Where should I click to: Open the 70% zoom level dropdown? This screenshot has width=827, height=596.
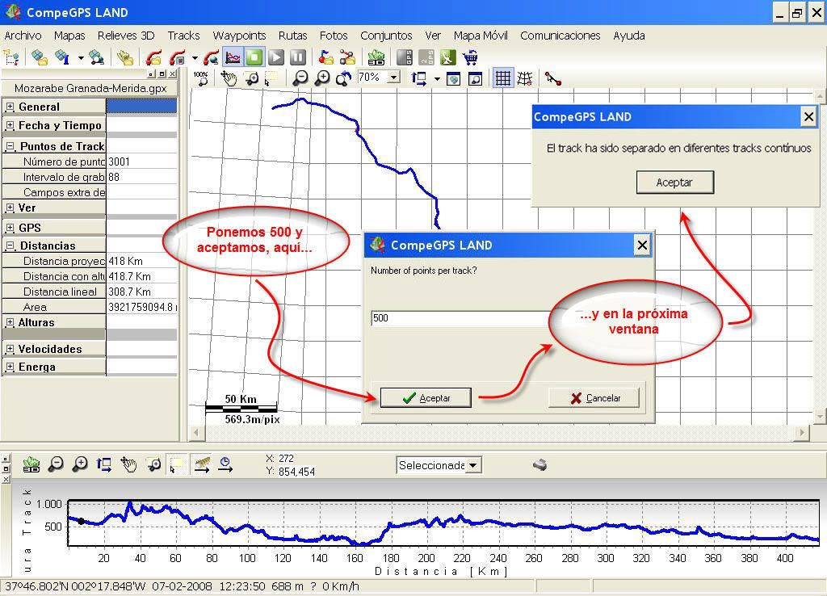[394, 78]
